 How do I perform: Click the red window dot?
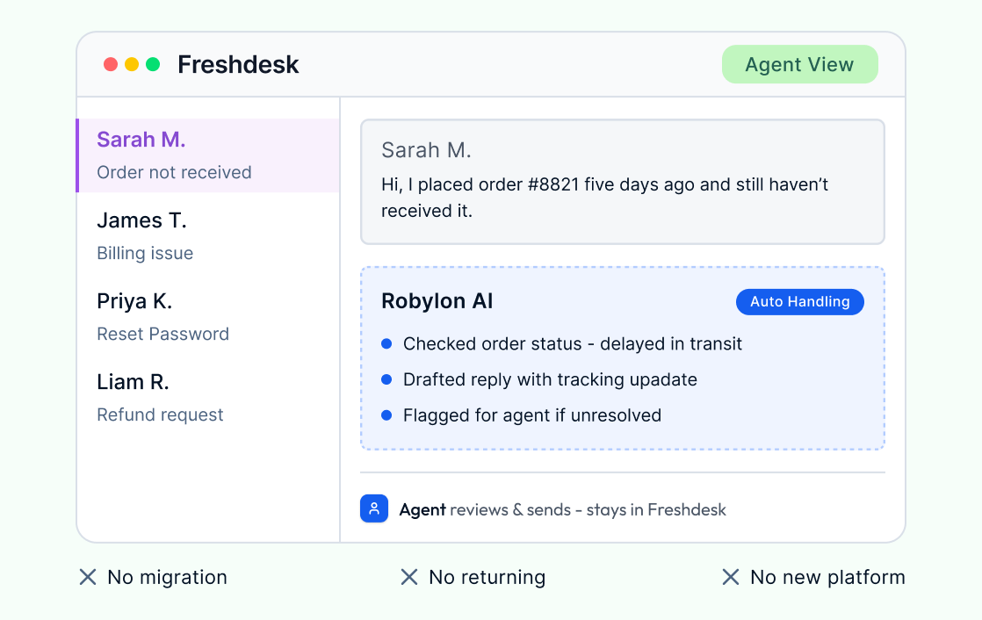click(x=110, y=64)
